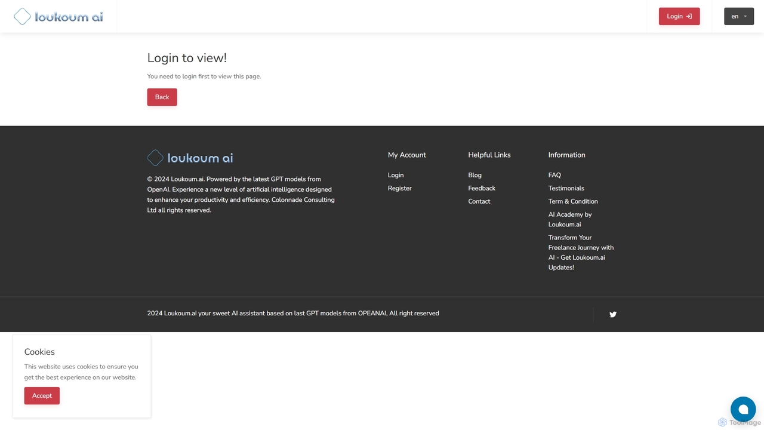Open the Twitter profile icon in footer
Image resolution: width=764 pixels, height=430 pixels.
(x=613, y=314)
